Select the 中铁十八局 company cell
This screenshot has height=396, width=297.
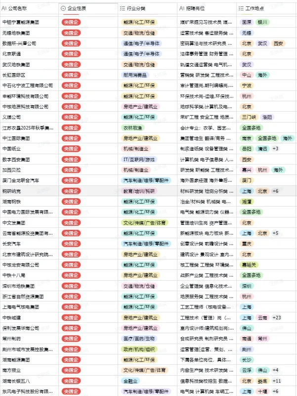point(29,275)
